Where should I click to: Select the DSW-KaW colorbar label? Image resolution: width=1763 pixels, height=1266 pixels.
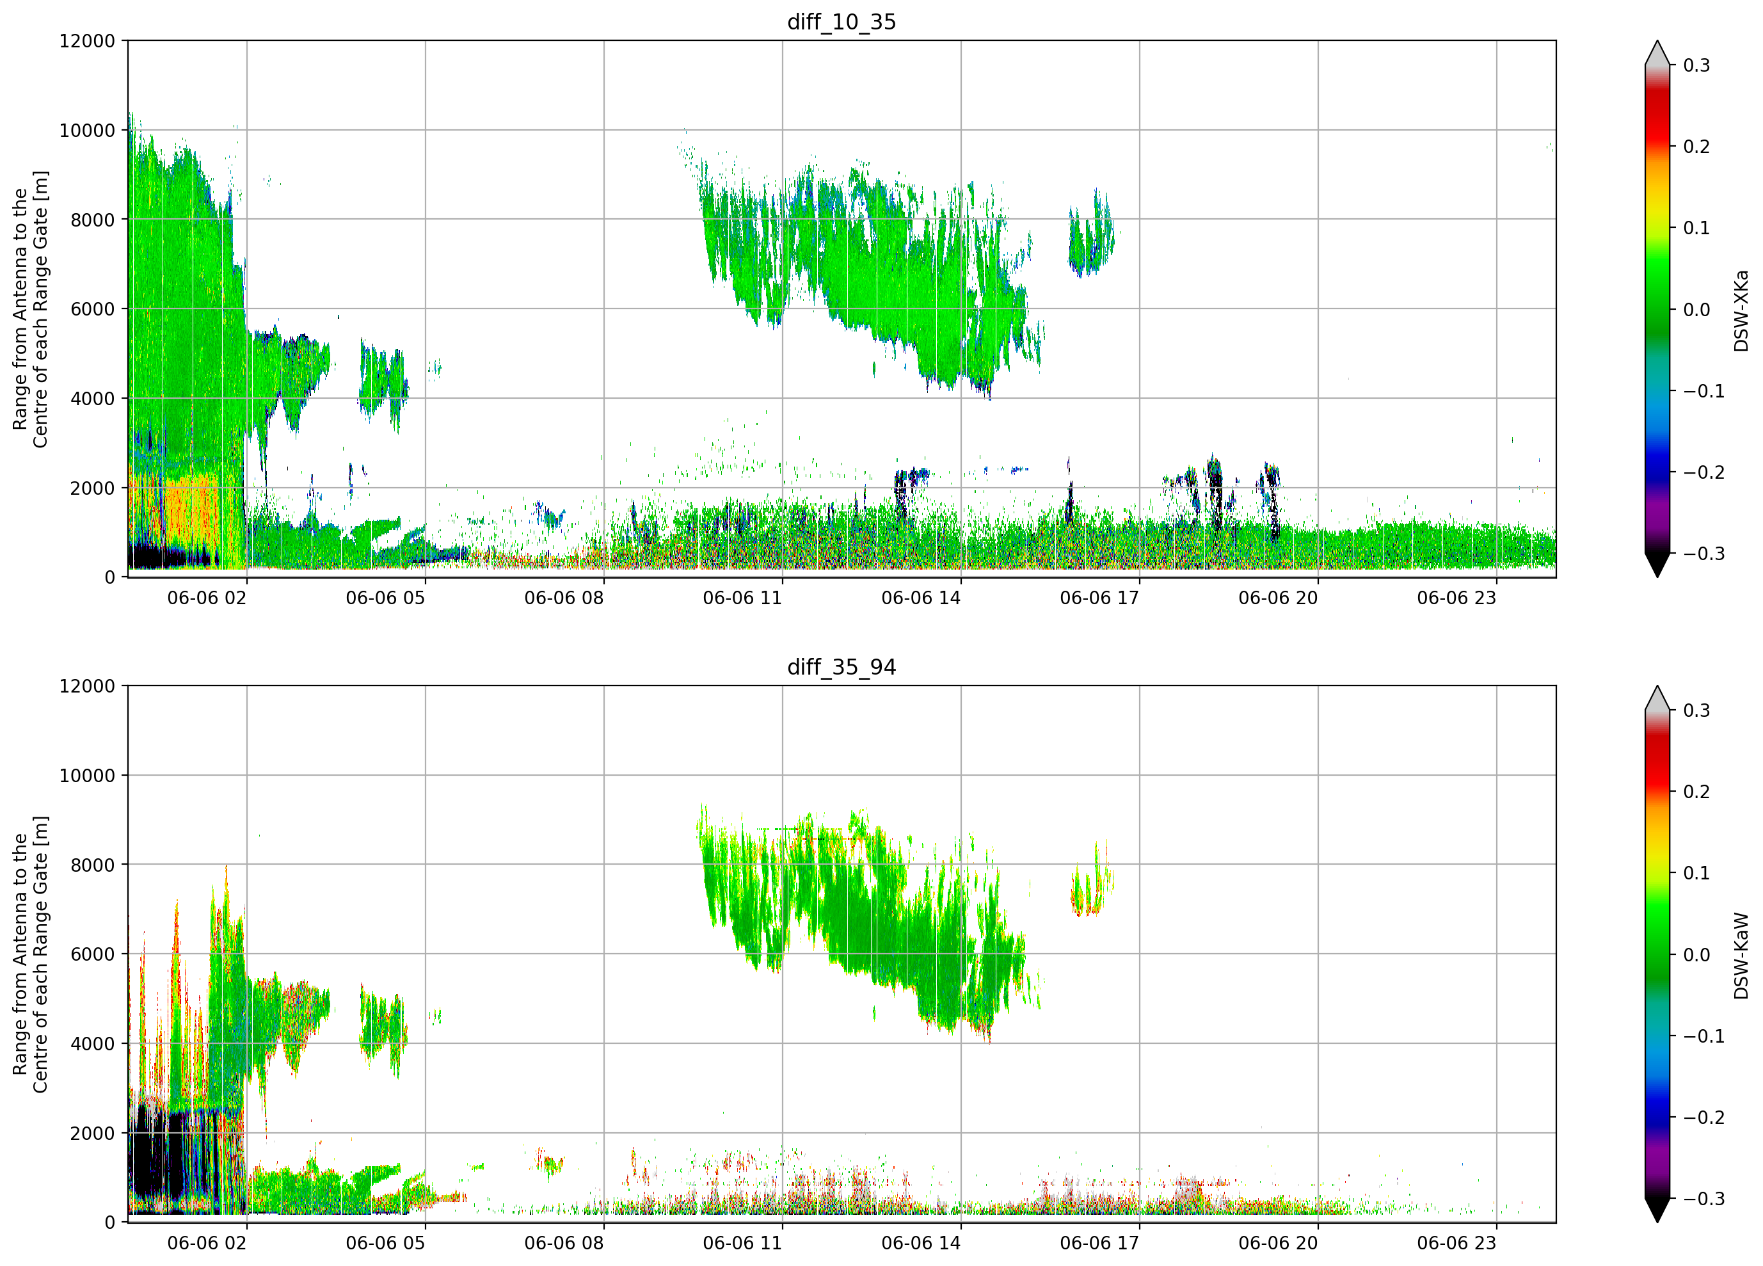[x=1741, y=956]
